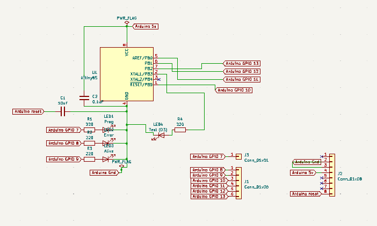This screenshot has height=226, width=377.
Task: Select the LED1 Prog diode symbol
Action: [x=106, y=130]
